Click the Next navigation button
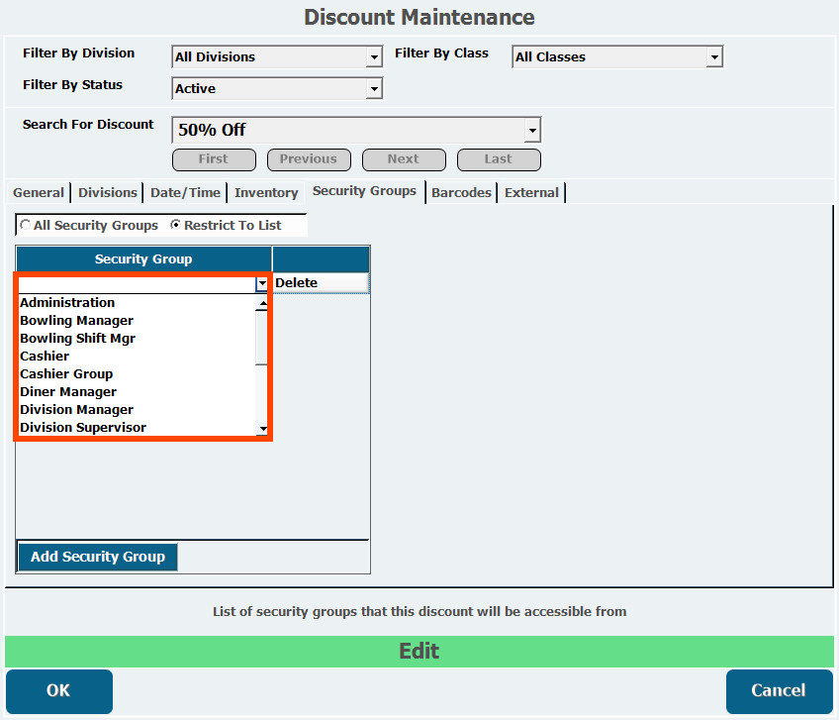 pos(404,159)
